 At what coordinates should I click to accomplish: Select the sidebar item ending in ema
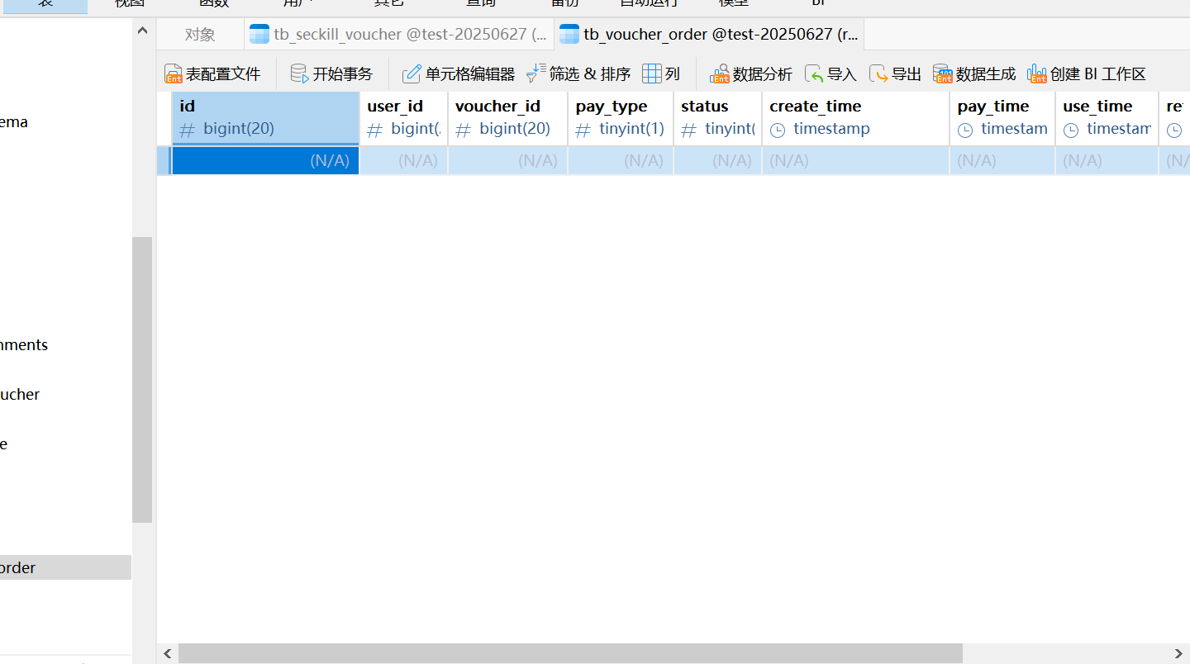point(14,121)
